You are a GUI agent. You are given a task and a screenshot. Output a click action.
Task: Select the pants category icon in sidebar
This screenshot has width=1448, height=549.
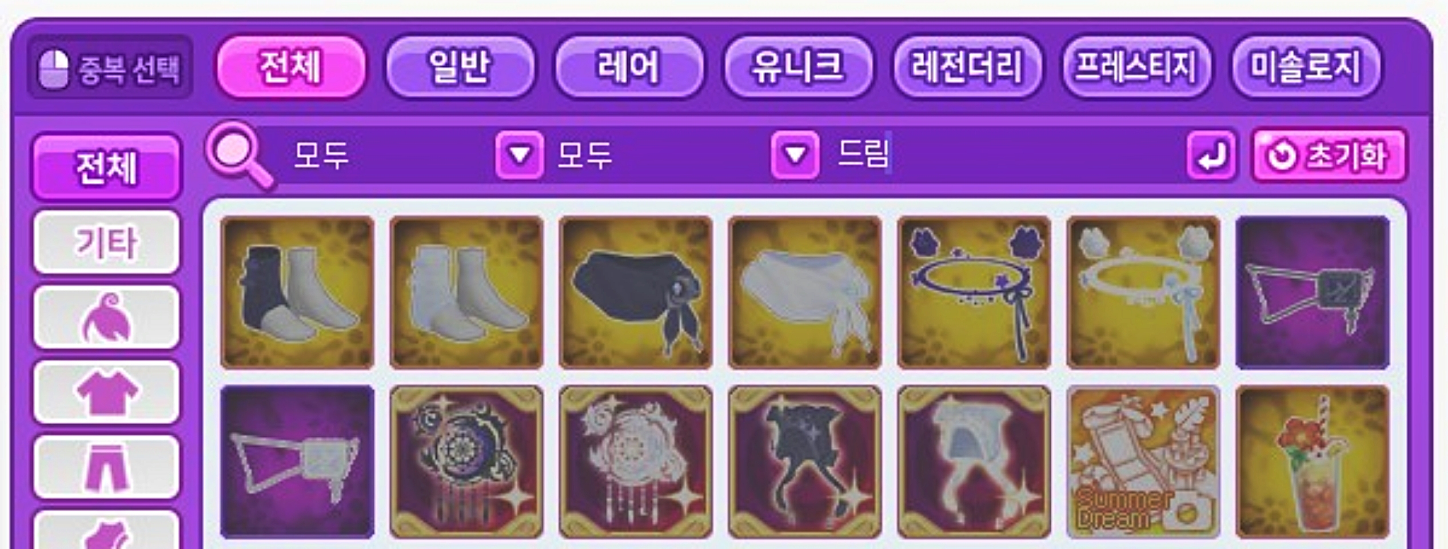pyautogui.click(x=106, y=467)
